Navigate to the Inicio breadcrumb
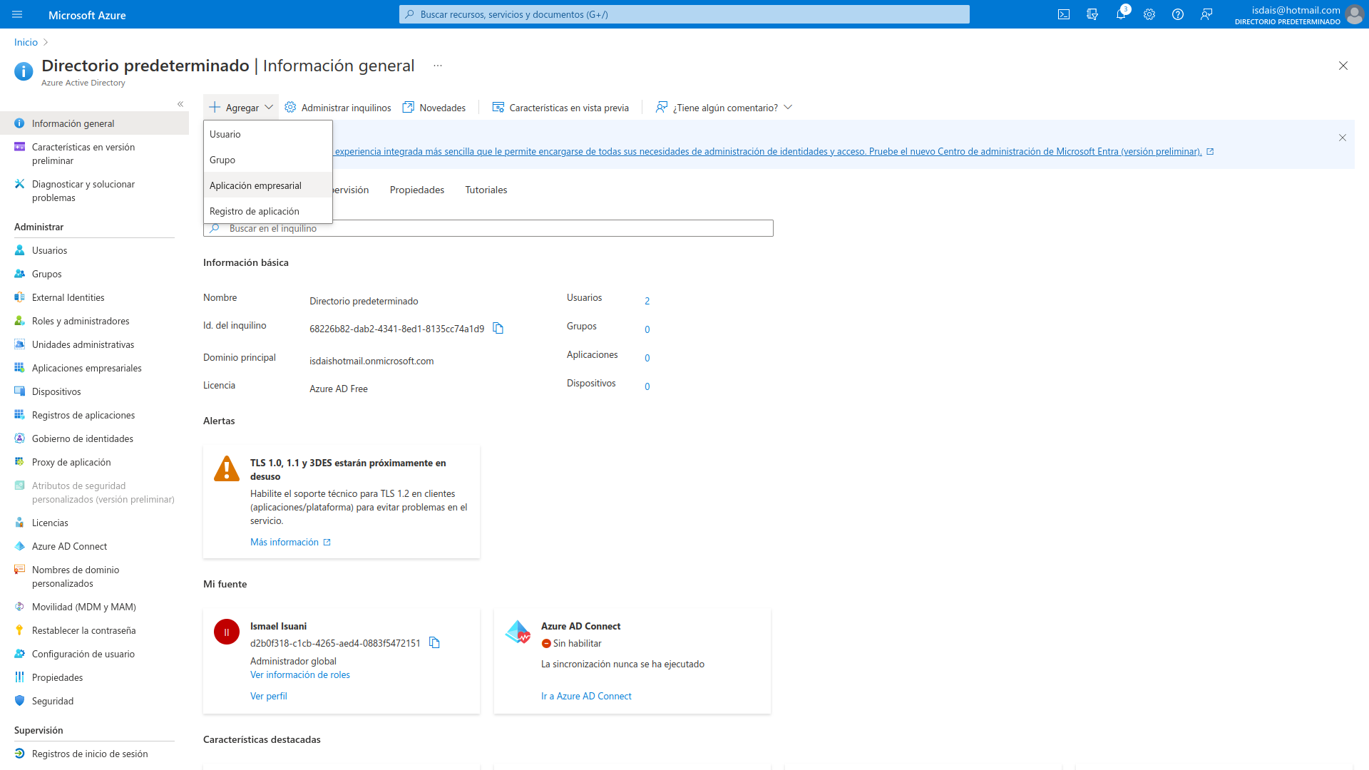The width and height of the screenshot is (1369, 770). pos(26,42)
